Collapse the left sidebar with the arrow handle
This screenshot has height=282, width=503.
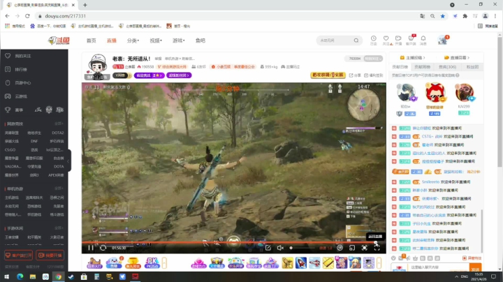pos(68,161)
